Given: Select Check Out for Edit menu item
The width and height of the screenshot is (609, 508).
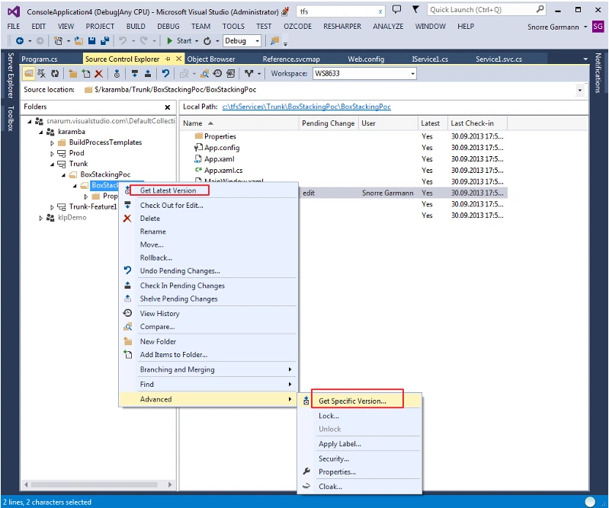Looking at the screenshot, I should tap(171, 206).
